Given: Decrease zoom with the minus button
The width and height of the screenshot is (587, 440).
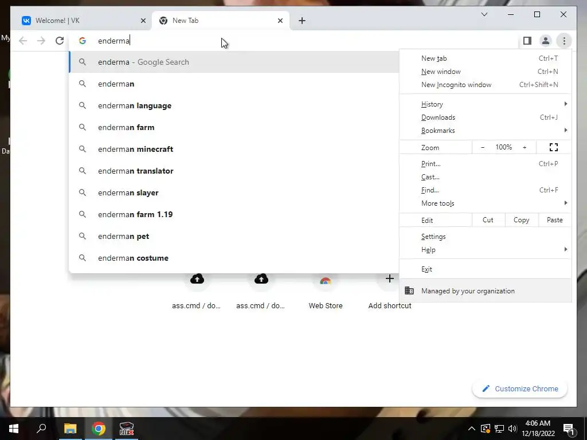Looking at the screenshot, I should coord(483,147).
